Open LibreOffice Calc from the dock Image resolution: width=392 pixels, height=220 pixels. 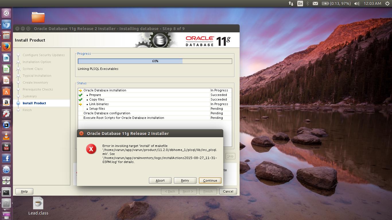pyautogui.click(x=6, y=69)
